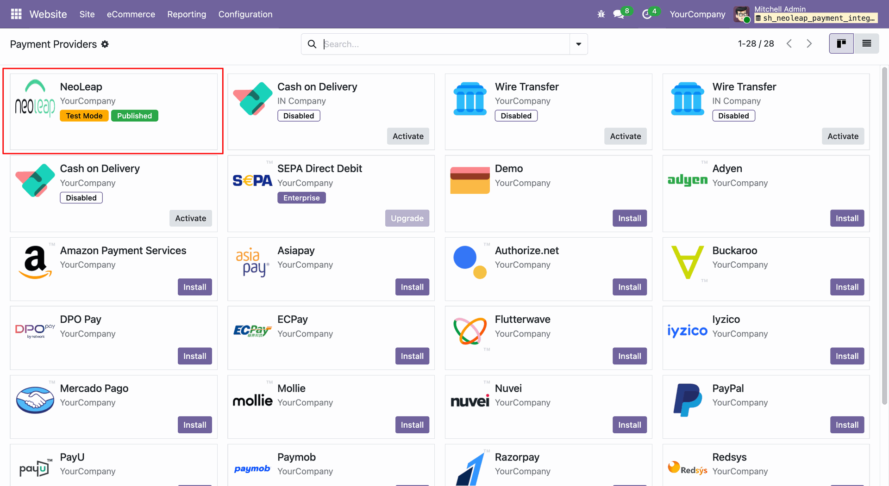Click the vertical page scrollbar
Image resolution: width=889 pixels, height=486 pixels.
point(884,236)
